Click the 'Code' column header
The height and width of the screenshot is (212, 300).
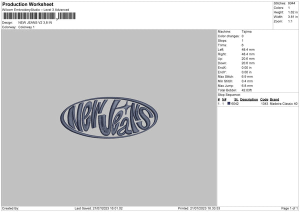[264, 99]
